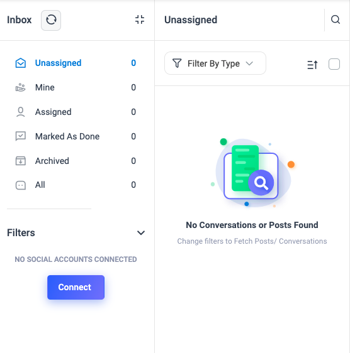Screen dimensions: 350x353
Task: Open the Filter By Type dropdown
Action: tap(215, 63)
